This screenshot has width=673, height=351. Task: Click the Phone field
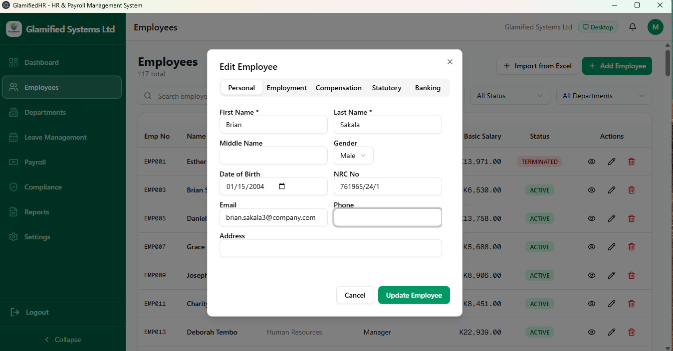coord(388,217)
